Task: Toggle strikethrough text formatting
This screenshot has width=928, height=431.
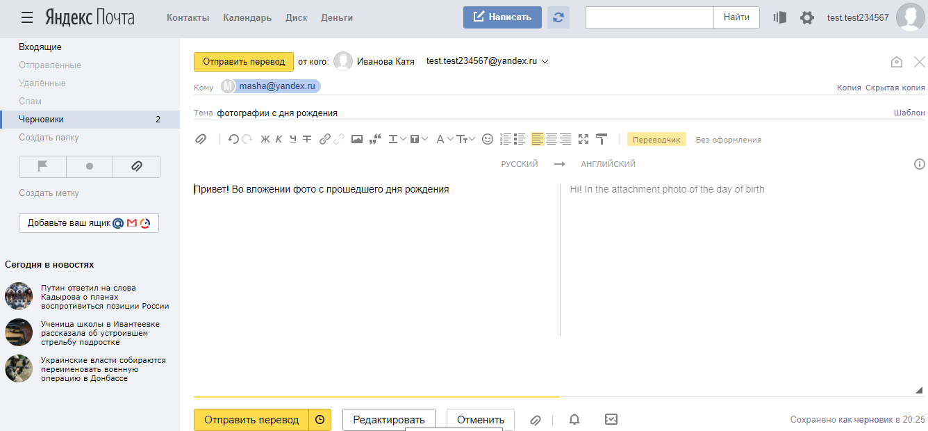Action: pyautogui.click(x=307, y=139)
